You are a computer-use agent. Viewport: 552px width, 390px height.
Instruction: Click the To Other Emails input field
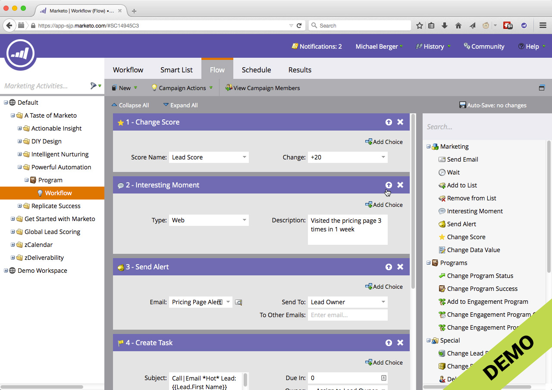tap(348, 315)
